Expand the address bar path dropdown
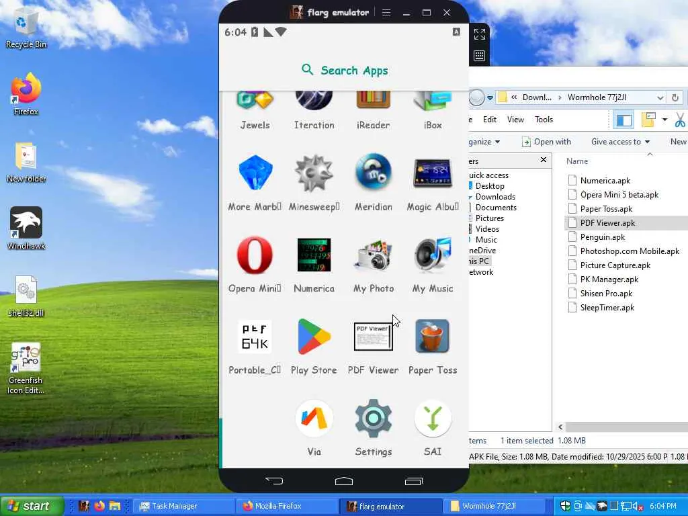Viewport: 688px width, 516px height. point(660,97)
